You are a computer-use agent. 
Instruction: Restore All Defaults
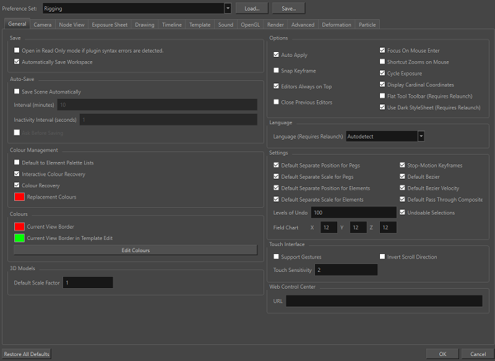pos(26,354)
